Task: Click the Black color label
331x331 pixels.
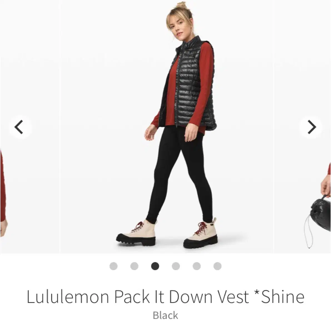Action: (166, 315)
